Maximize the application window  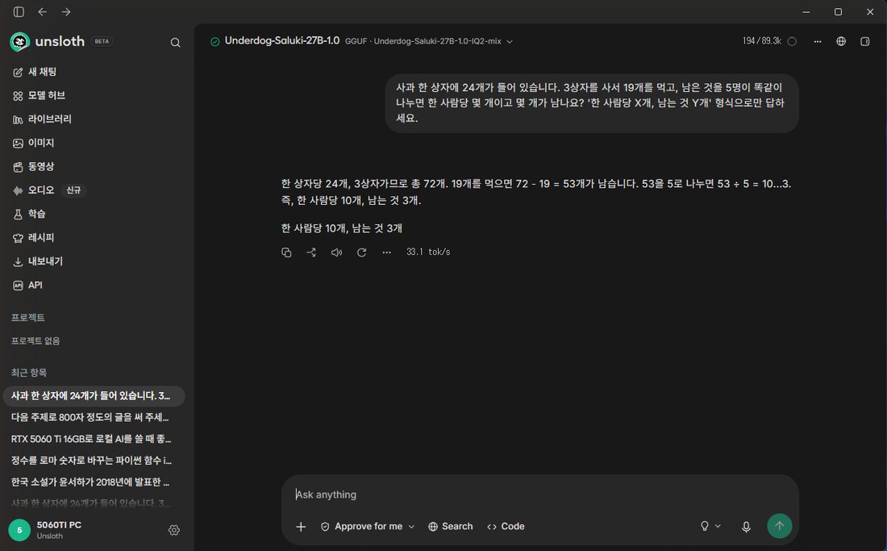[838, 12]
